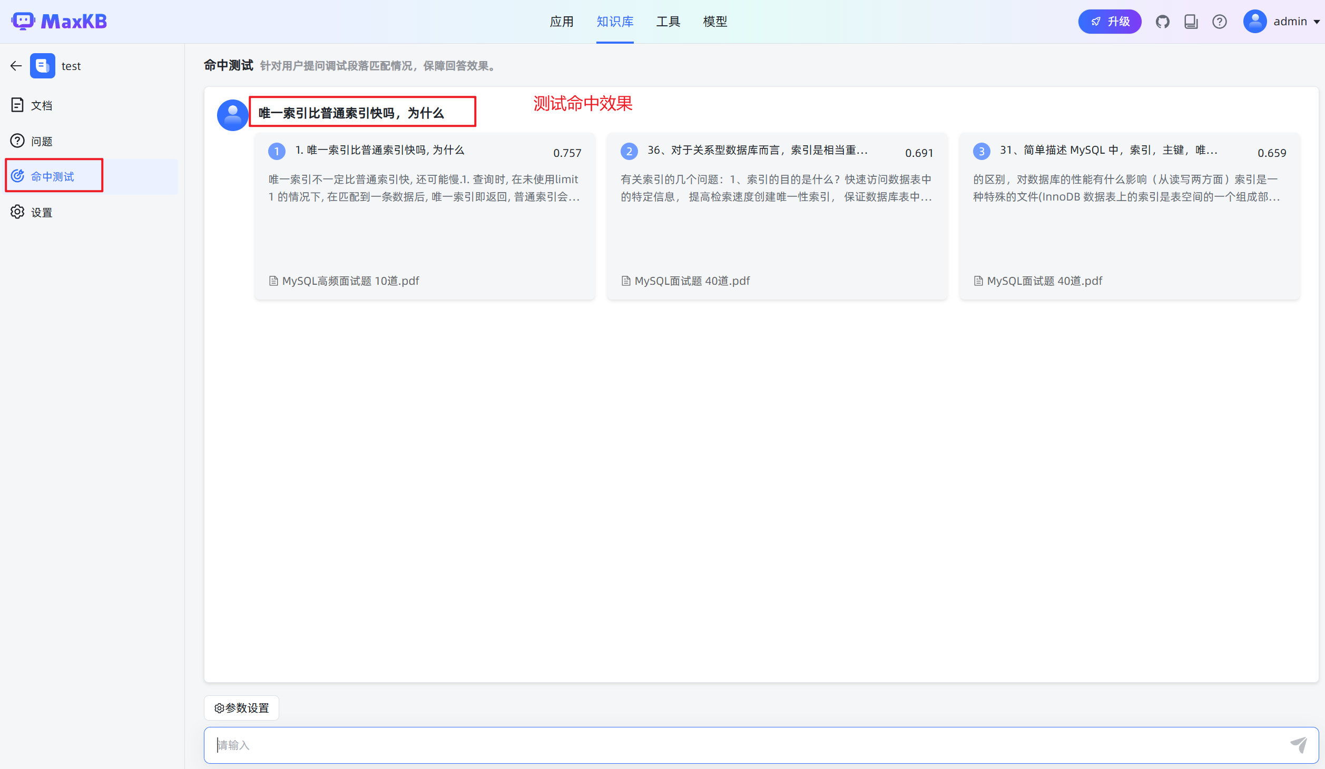This screenshot has width=1325, height=769.
Task: Click the back arrow beside test
Action: coord(16,66)
